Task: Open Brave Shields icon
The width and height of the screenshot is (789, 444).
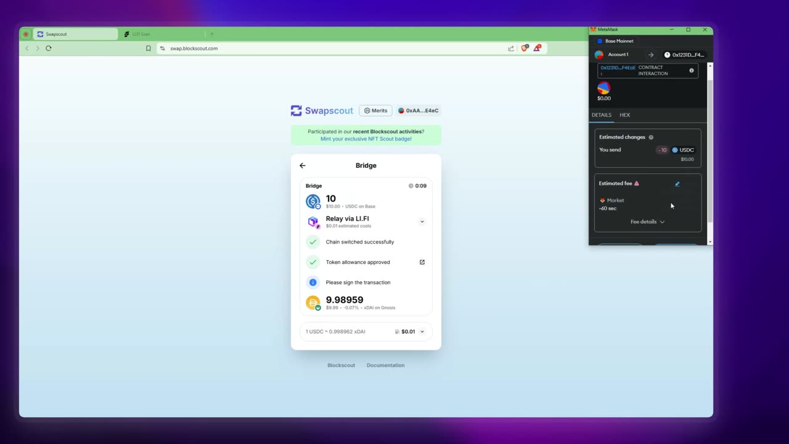Action: (x=525, y=48)
